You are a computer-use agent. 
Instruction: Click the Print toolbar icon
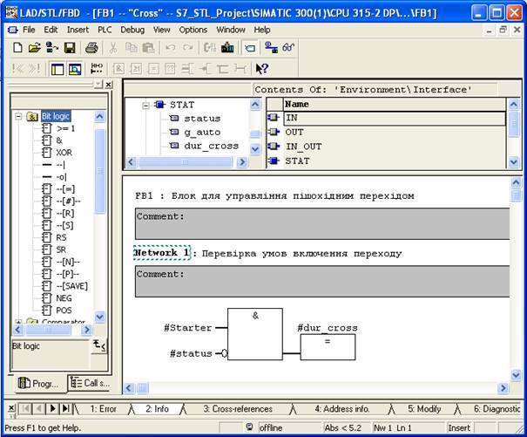[x=91, y=48]
